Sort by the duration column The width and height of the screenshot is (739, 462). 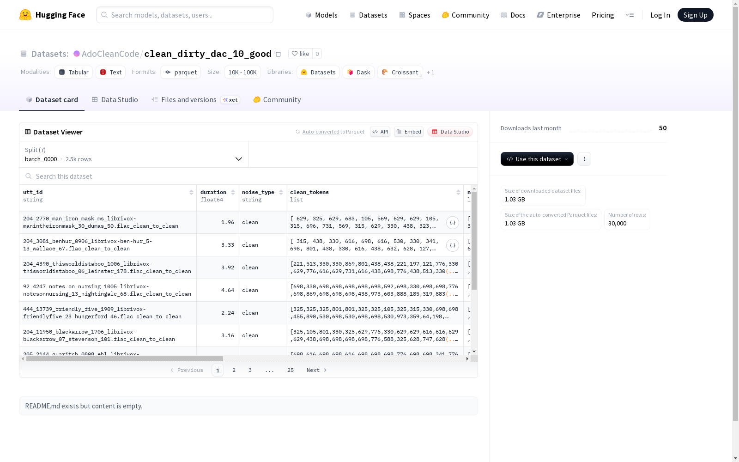[233, 192]
